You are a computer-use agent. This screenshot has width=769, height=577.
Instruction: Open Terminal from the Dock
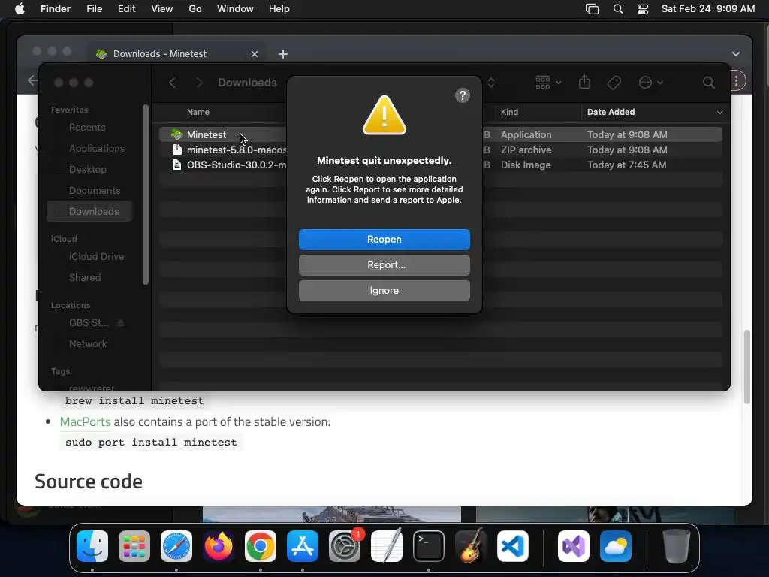click(x=429, y=546)
